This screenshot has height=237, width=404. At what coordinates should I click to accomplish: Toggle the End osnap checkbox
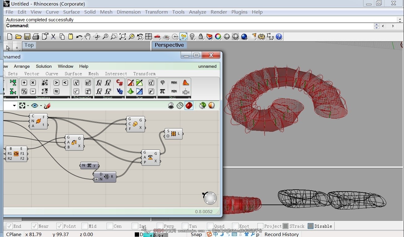(x=10, y=226)
